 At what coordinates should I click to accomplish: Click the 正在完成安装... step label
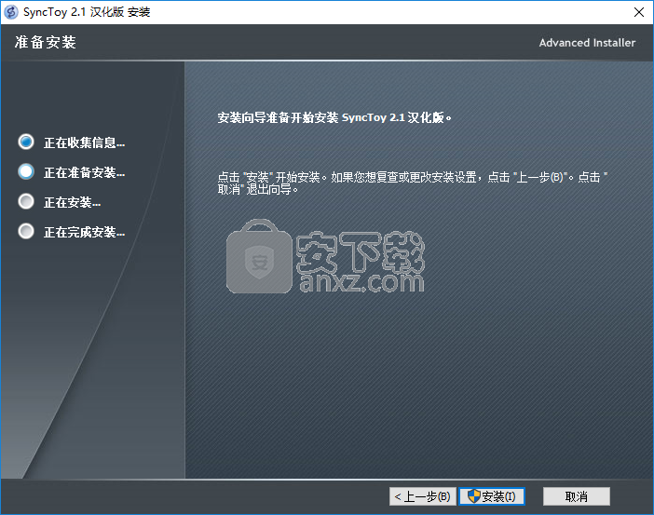[84, 232]
